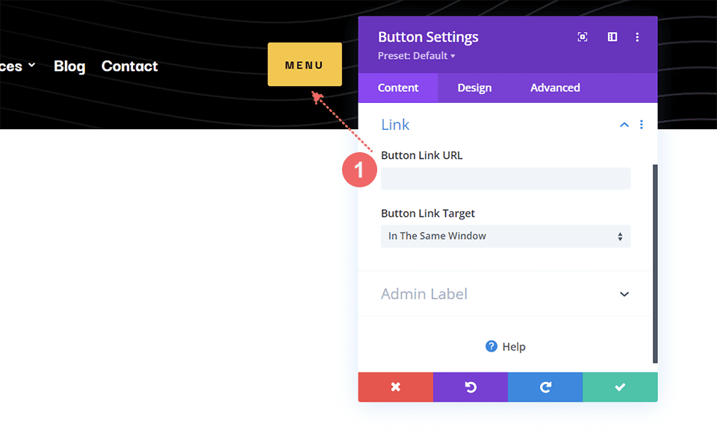Click the Button Link URL input field

click(506, 178)
